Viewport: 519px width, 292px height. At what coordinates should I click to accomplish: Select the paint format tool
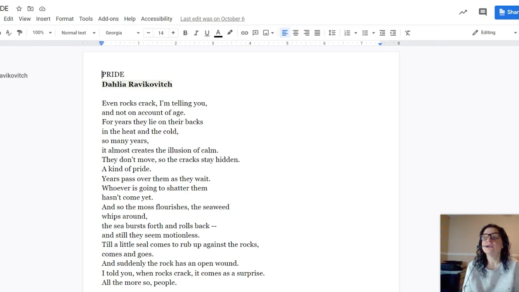(19, 33)
